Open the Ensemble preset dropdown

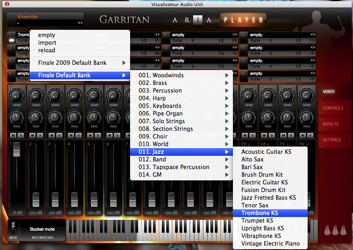click(x=45, y=23)
